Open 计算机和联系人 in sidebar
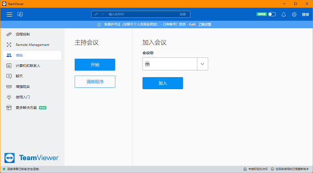 click(x=32, y=66)
